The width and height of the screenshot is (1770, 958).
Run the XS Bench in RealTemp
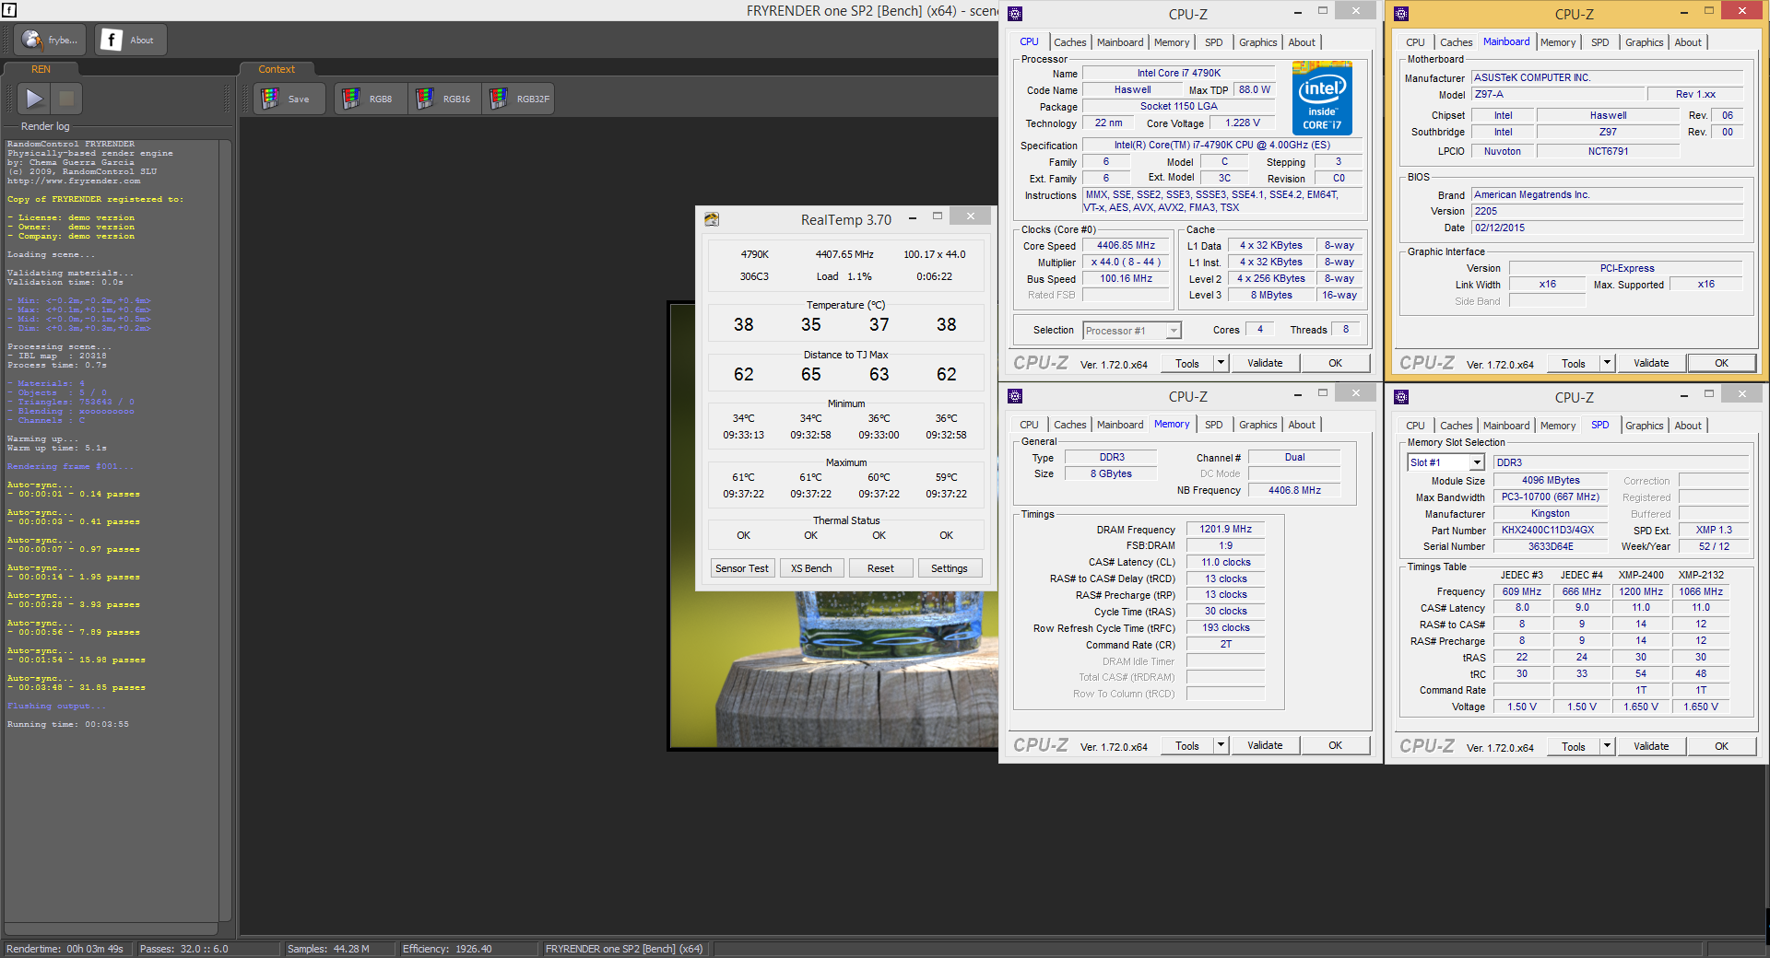(x=811, y=568)
